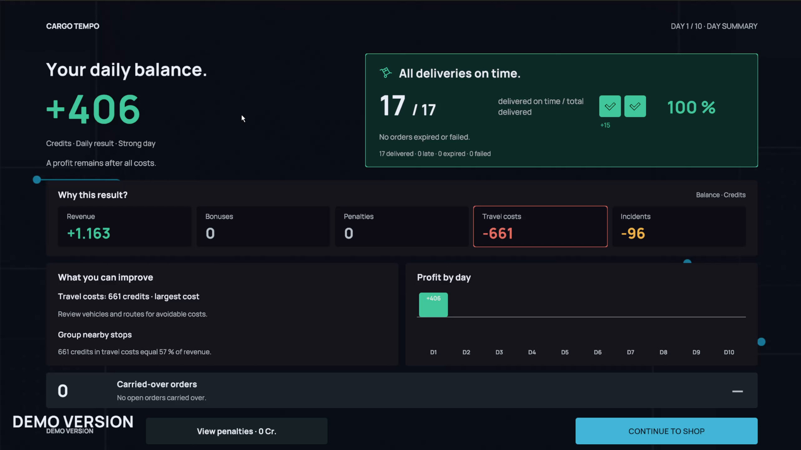Image resolution: width=801 pixels, height=450 pixels.
Task: Click the CARGO TEMPO title
Action: [x=73, y=26]
